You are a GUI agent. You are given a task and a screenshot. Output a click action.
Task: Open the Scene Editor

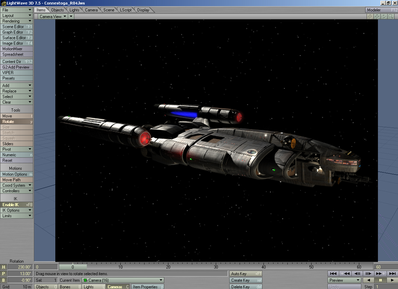click(17, 27)
